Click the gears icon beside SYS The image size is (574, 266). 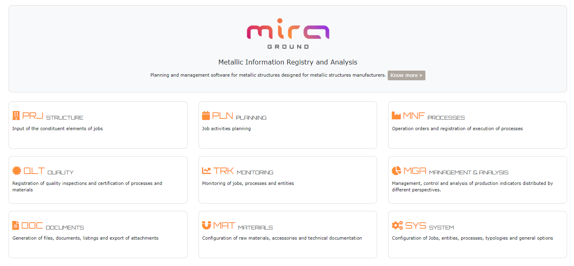coord(397,225)
